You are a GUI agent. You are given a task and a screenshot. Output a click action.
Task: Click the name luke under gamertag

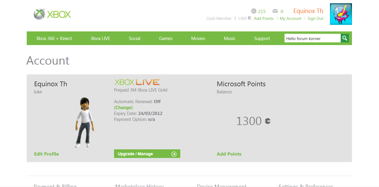38,92
